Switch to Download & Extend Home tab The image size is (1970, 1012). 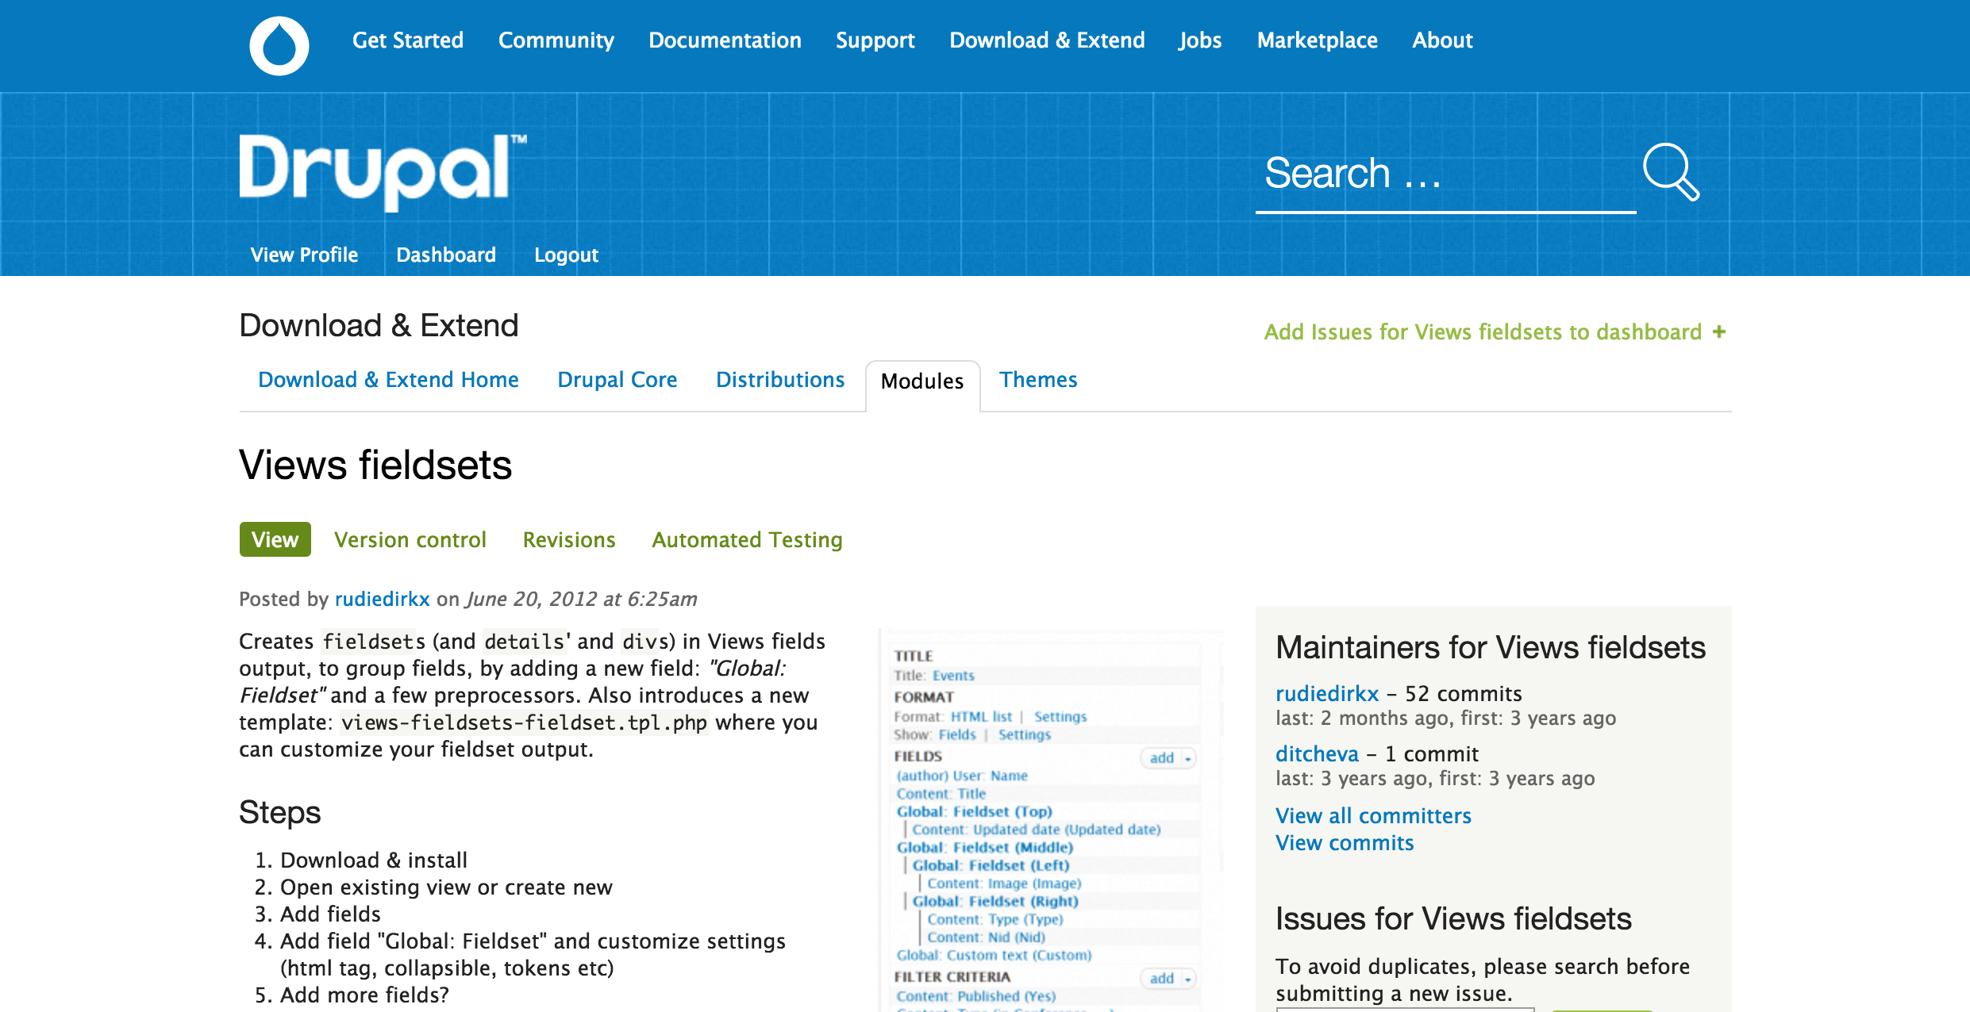(388, 380)
